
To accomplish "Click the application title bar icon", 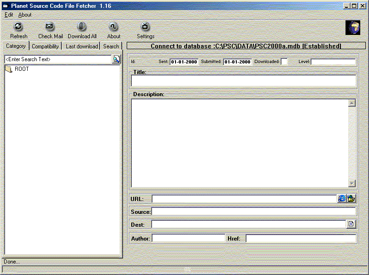I will coord(5,6).
